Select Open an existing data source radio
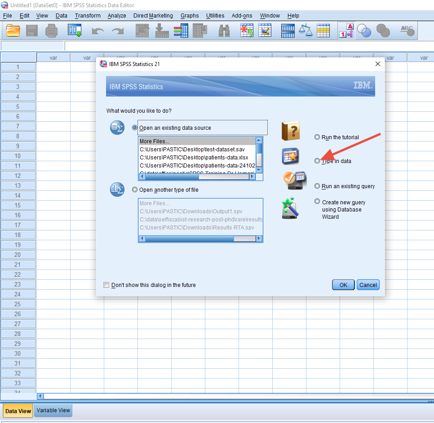The image size is (434, 423). click(x=135, y=128)
